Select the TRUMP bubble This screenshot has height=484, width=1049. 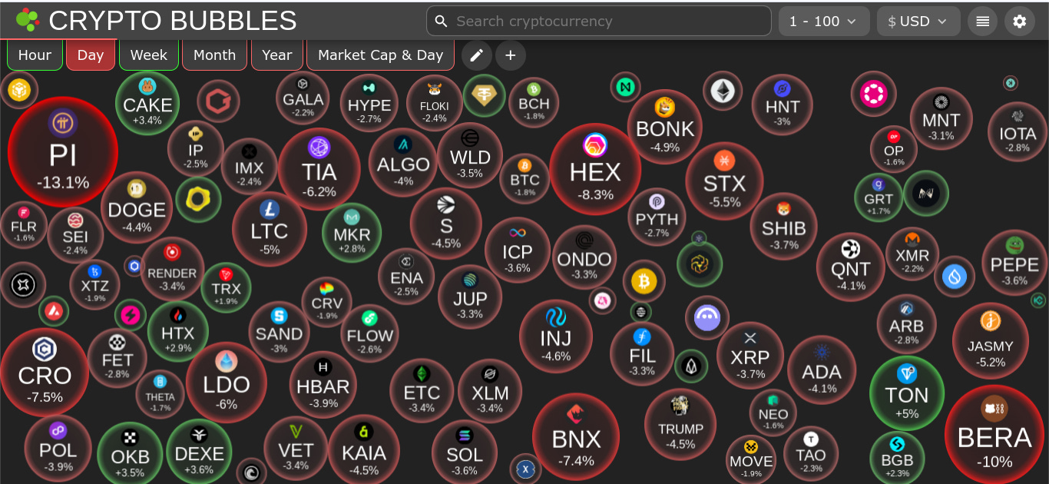click(680, 425)
